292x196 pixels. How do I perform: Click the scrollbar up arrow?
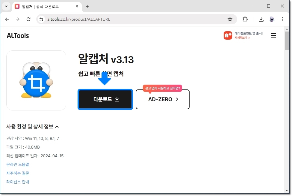click(x=287, y=29)
